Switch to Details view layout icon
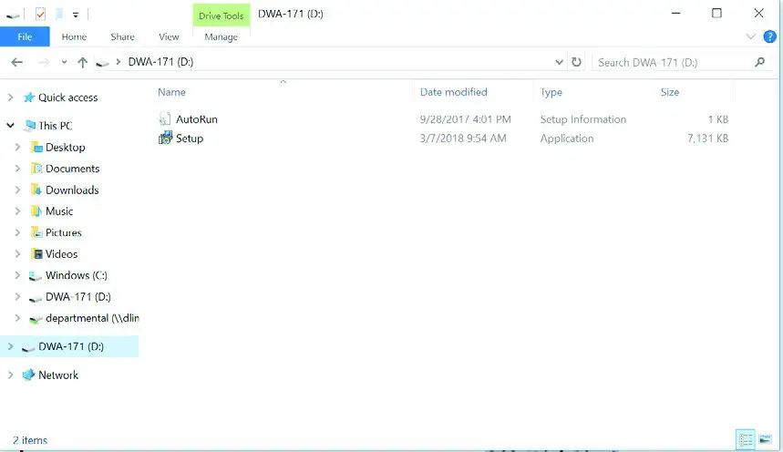This screenshot has width=783, height=452. [x=746, y=440]
